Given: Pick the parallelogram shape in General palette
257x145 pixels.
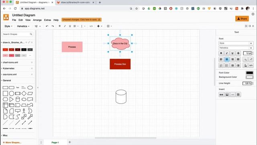Looking at the screenshot, I should [x=30, y=93].
